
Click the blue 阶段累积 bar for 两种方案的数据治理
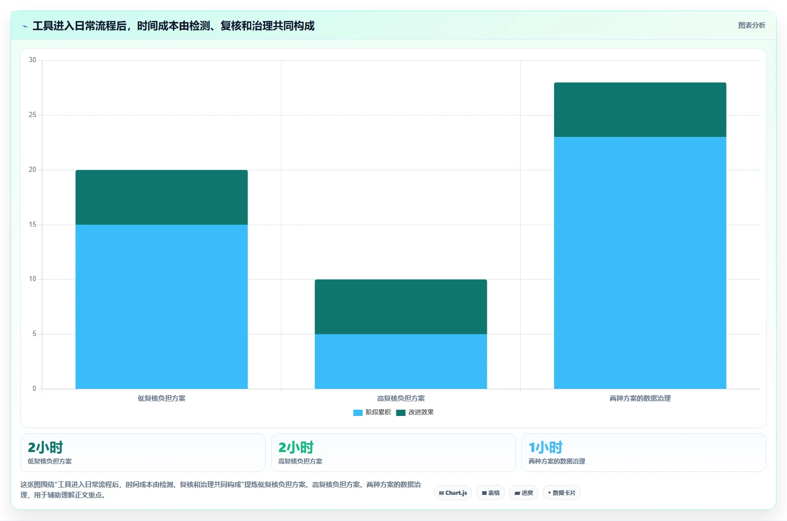click(640, 263)
